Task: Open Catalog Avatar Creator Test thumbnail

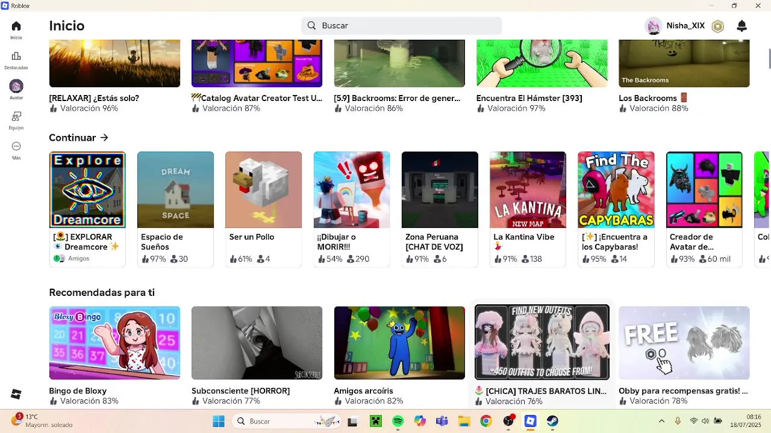Action: click(x=257, y=64)
